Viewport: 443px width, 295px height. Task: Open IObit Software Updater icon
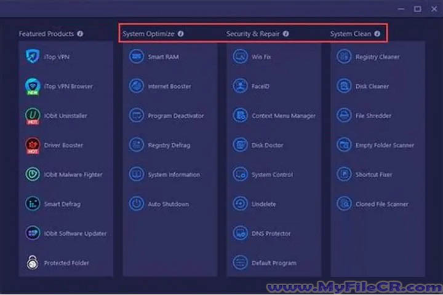coord(33,233)
